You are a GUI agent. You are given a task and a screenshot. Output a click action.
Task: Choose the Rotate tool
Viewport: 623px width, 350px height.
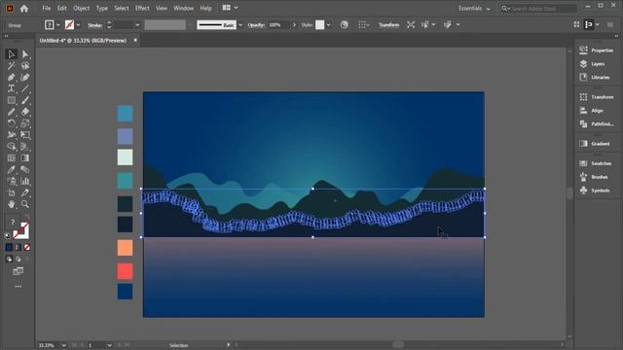point(11,123)
